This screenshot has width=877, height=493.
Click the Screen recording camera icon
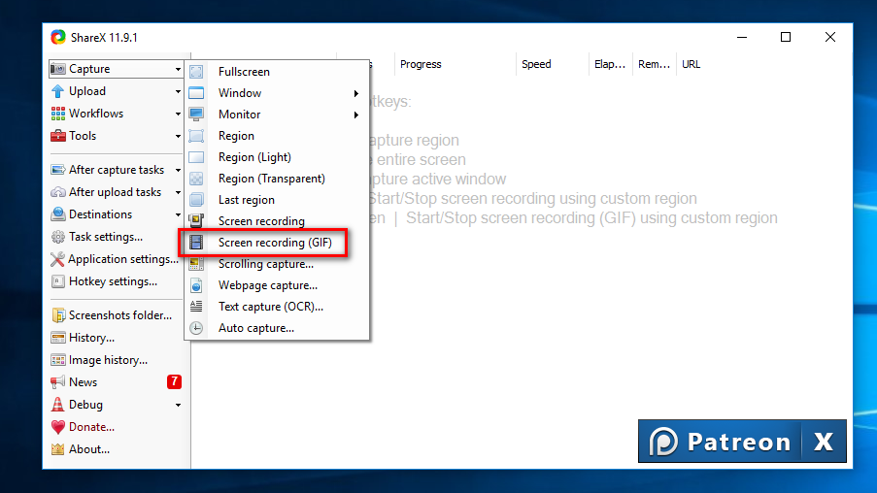[196, 221]
